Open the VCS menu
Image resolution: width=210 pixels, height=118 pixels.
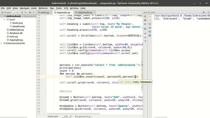tap(66, 8)
